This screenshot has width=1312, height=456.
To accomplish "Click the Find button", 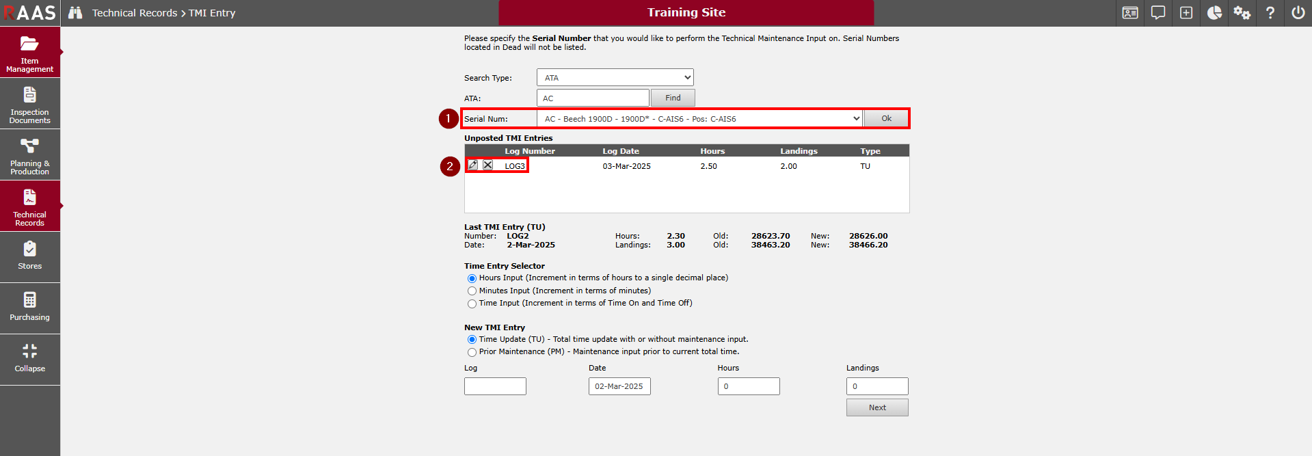I will pos(673,98).
